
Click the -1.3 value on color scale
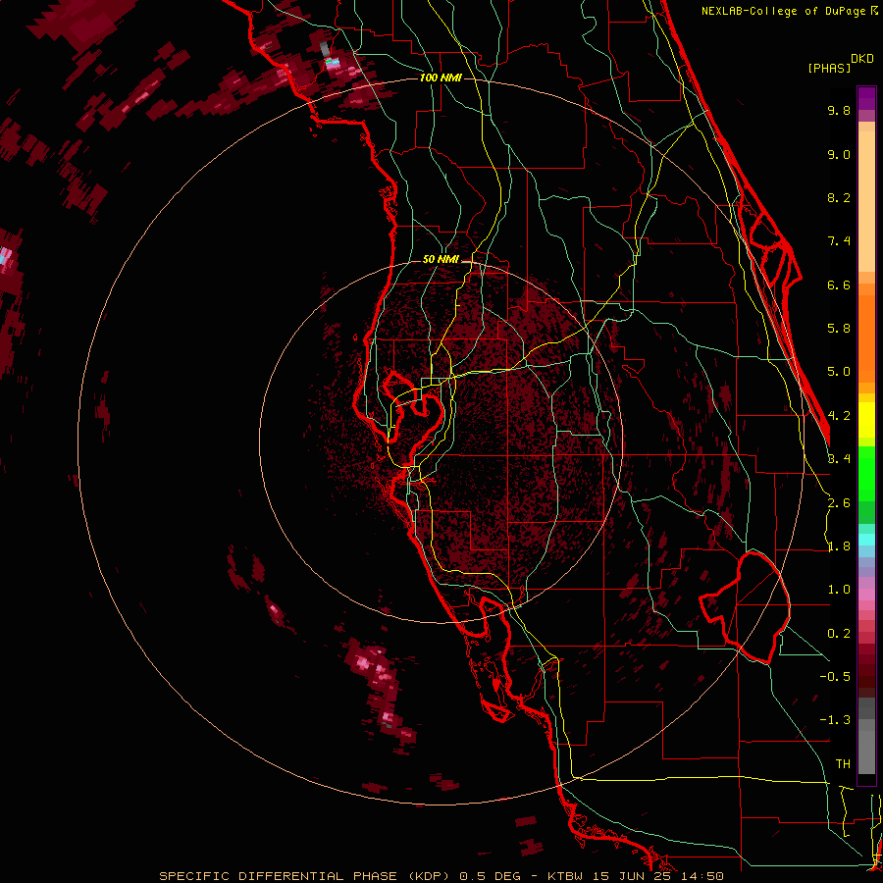click(835, 720)
